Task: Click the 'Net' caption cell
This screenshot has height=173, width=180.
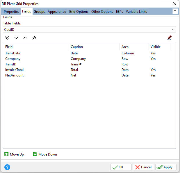Action: [73, 75]
